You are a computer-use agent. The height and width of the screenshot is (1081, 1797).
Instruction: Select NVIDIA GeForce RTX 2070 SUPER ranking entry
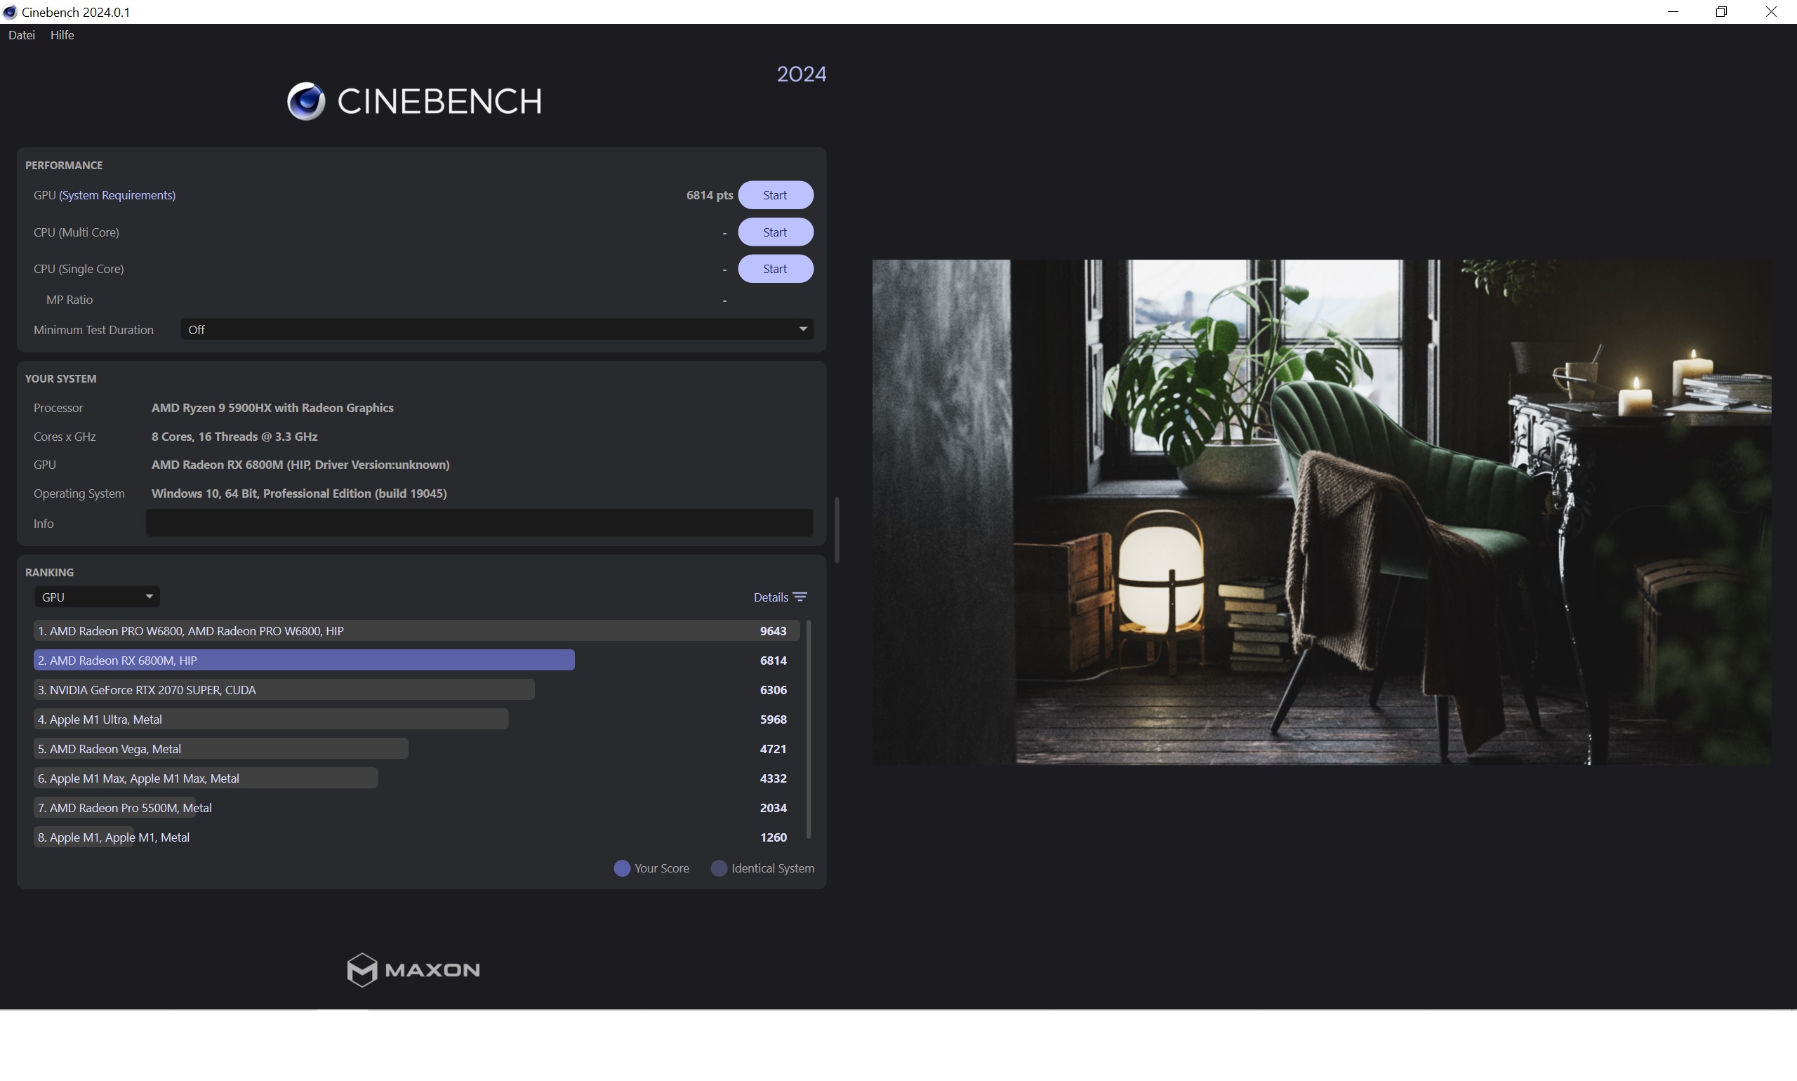(x=284, y=690)
